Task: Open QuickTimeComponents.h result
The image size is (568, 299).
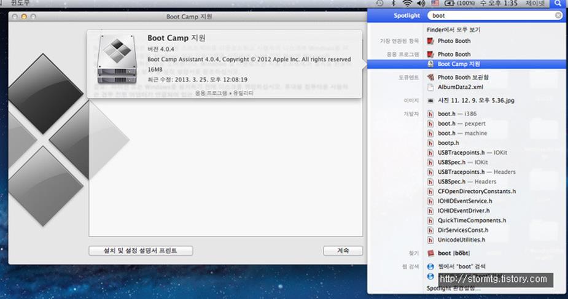Action: pyautogui.click(x=467, y=220)
